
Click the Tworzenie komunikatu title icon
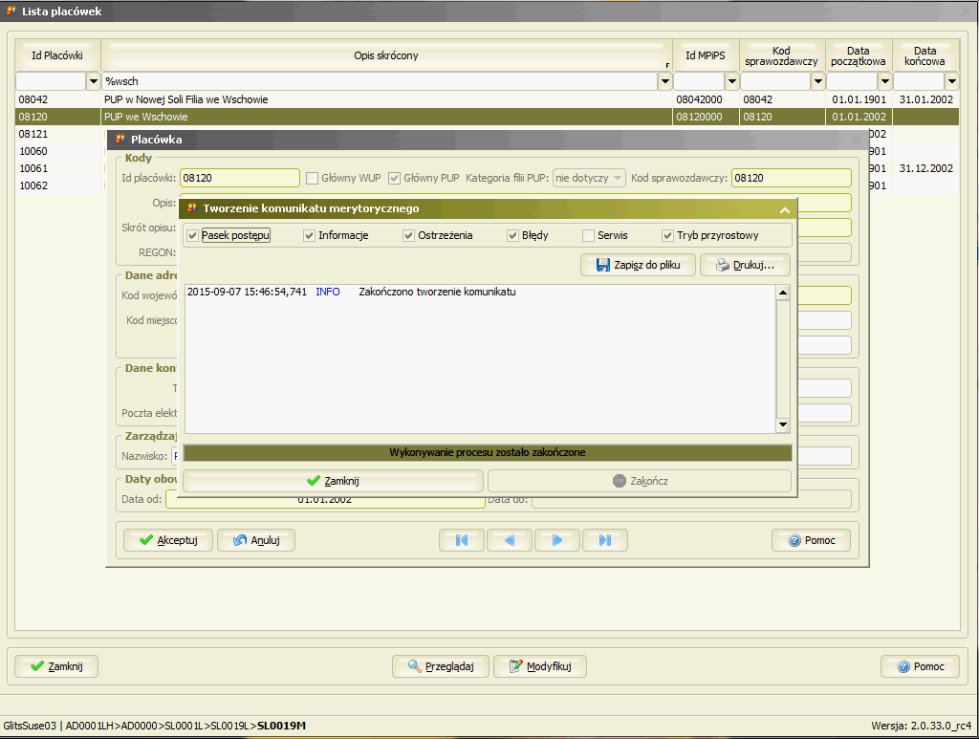click(191, 207)
